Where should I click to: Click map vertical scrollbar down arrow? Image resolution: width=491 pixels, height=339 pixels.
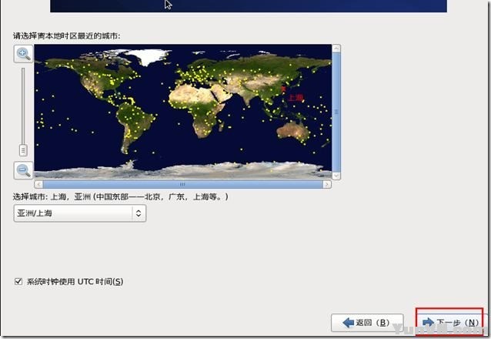(336, 176)
